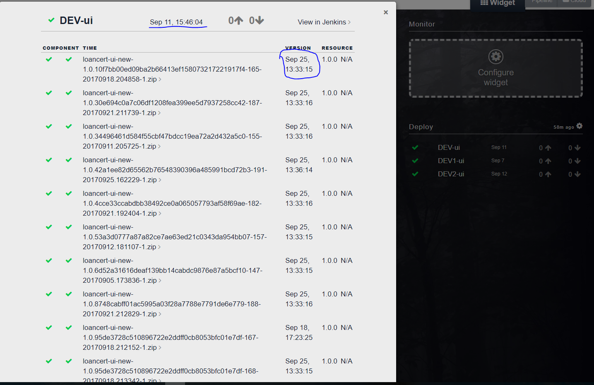594x385 pixels.
Task: Open the View in Jenkins link
Action: tap(322, 22)
